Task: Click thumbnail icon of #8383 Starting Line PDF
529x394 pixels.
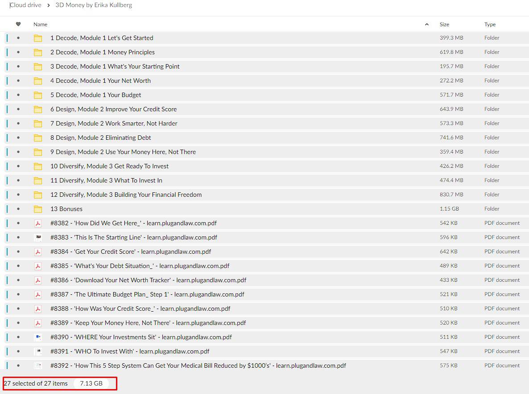Action: tap(38, 237)
